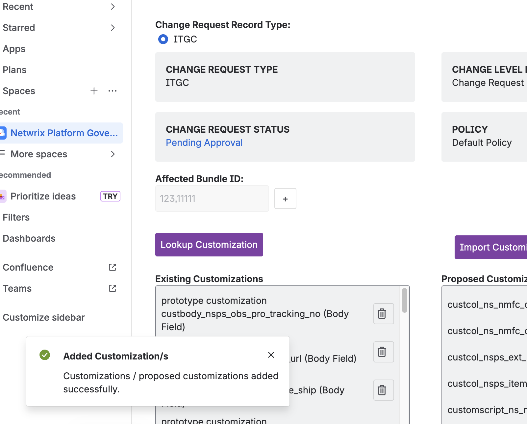Click the plus icon to add a Space
The height and width of the screenshot is (424, 527).
[94, 91]
